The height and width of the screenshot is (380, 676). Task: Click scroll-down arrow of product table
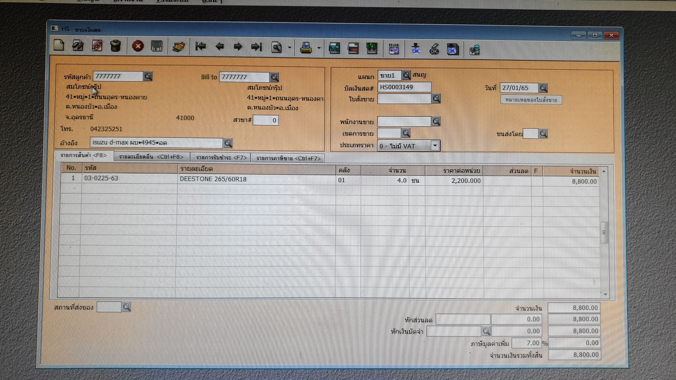point(605,294)
